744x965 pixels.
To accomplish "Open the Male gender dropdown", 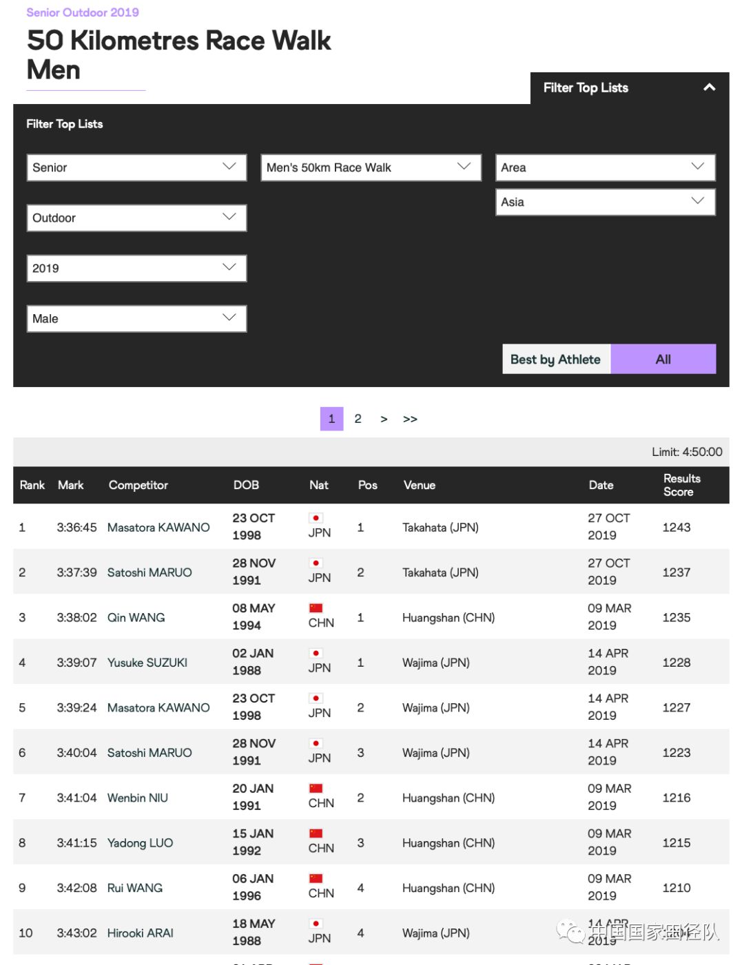I will [136, 318].
